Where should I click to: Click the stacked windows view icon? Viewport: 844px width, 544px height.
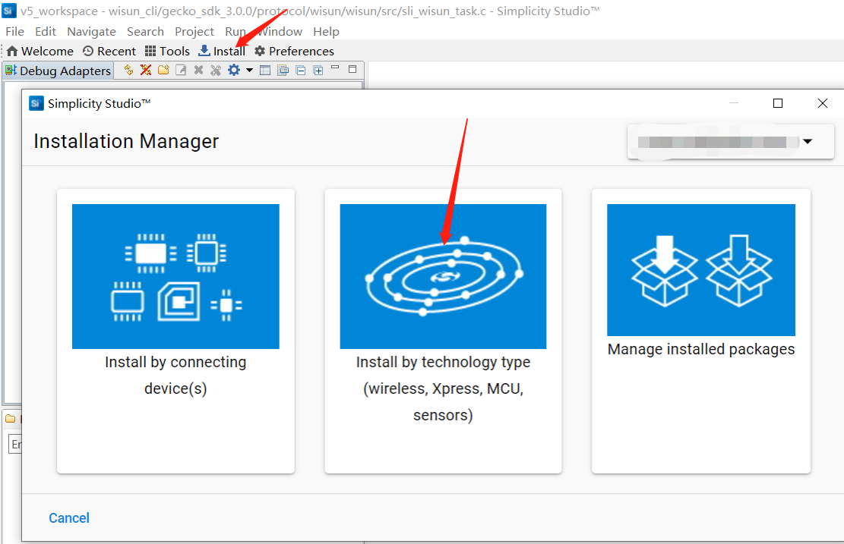pos(283,70)
